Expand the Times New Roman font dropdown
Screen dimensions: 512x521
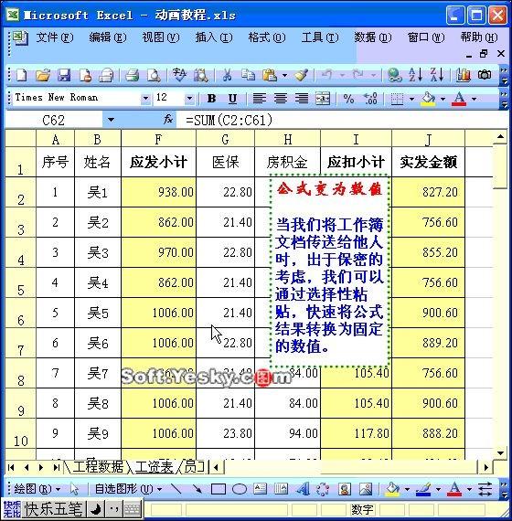click(x=145, y=99)
